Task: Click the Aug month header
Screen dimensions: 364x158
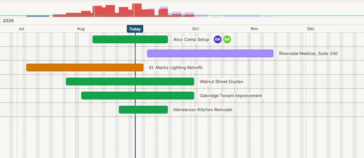Action: [81, 28]
